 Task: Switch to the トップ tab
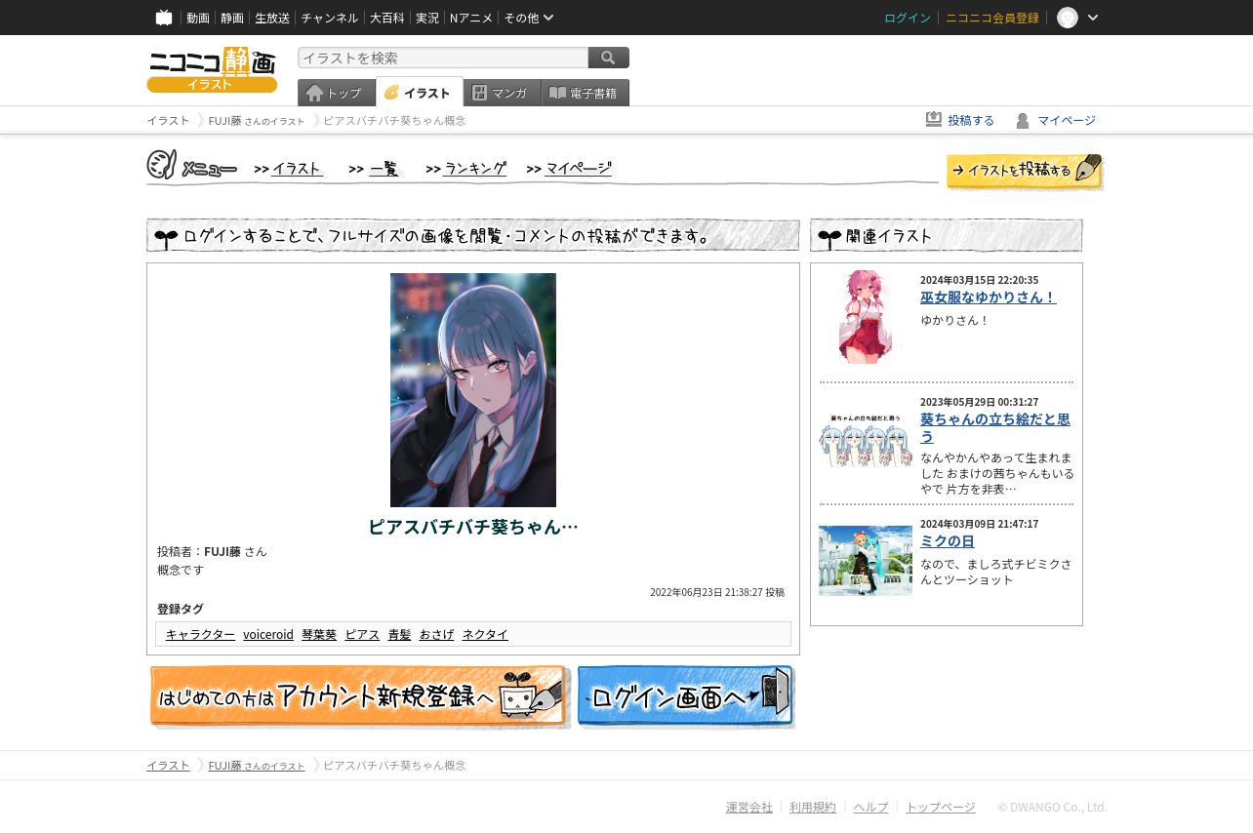(x=337, y=93)
